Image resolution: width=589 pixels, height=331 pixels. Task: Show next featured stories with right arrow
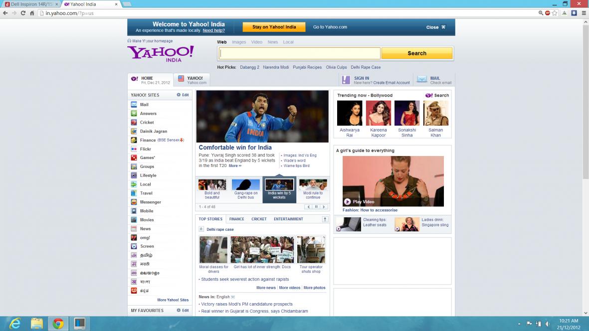click(324, 207)
